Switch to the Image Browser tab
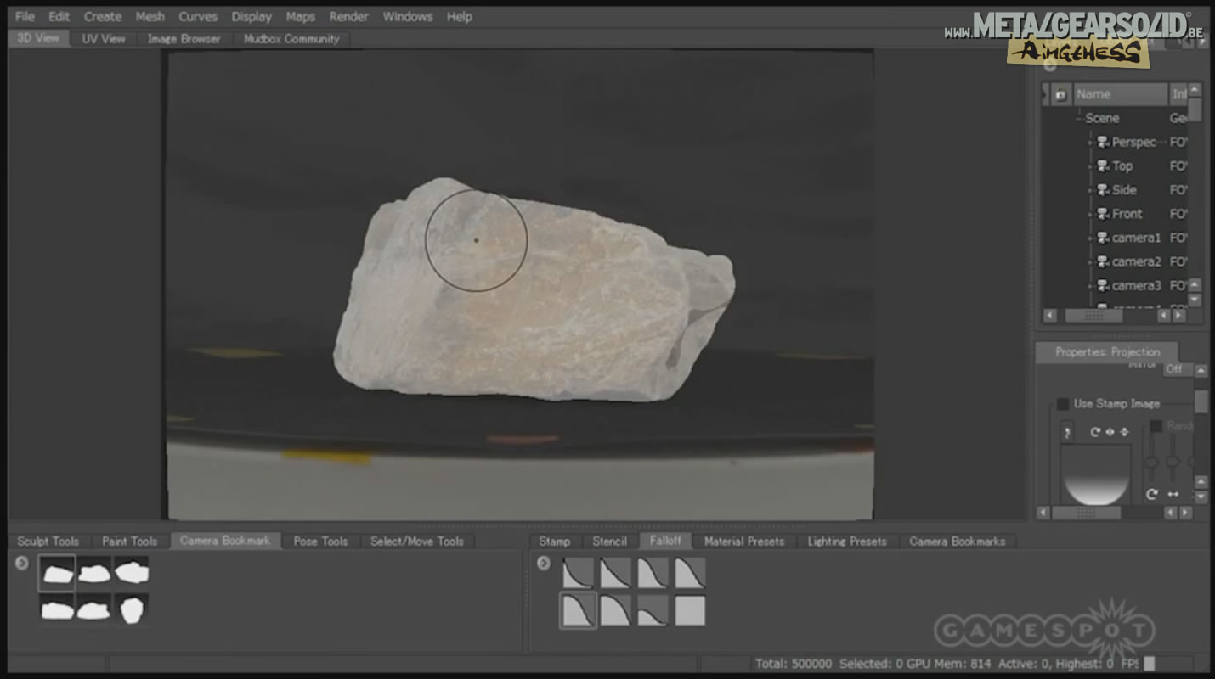 click(184, 39)
